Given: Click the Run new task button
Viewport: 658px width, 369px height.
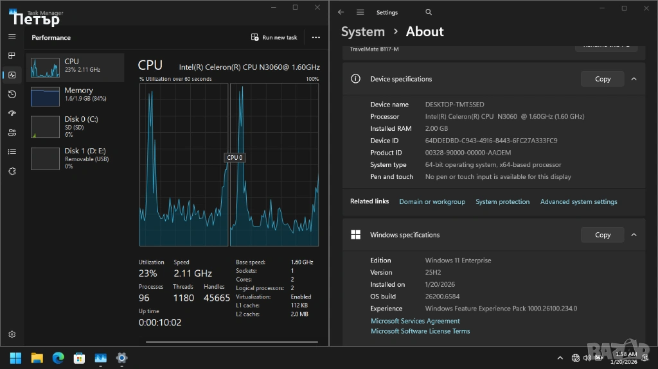Looking at the screenshot, I should click(x=274, y=38).
